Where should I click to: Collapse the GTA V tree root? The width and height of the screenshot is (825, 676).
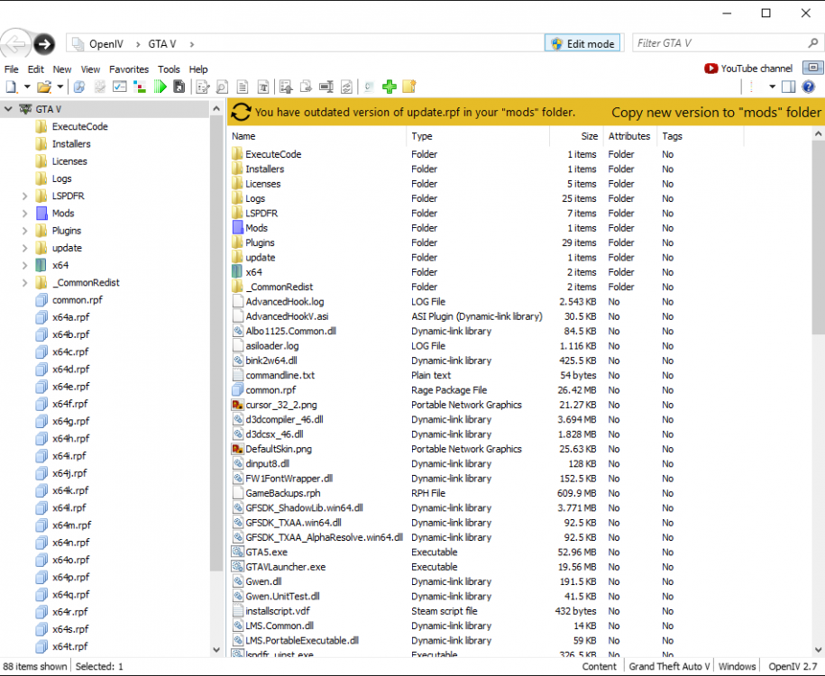pyautogui.click(x=8, y=109)
